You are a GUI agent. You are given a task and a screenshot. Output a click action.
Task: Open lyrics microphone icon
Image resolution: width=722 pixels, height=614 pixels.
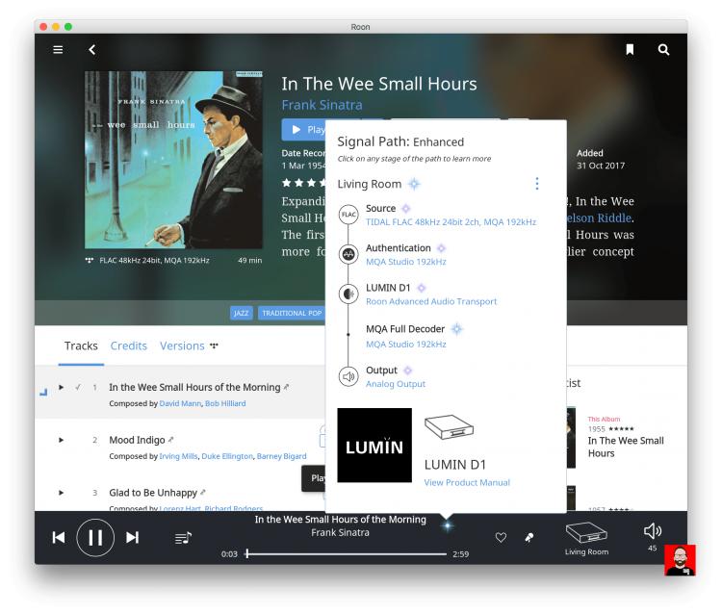[x=529, y=537]
